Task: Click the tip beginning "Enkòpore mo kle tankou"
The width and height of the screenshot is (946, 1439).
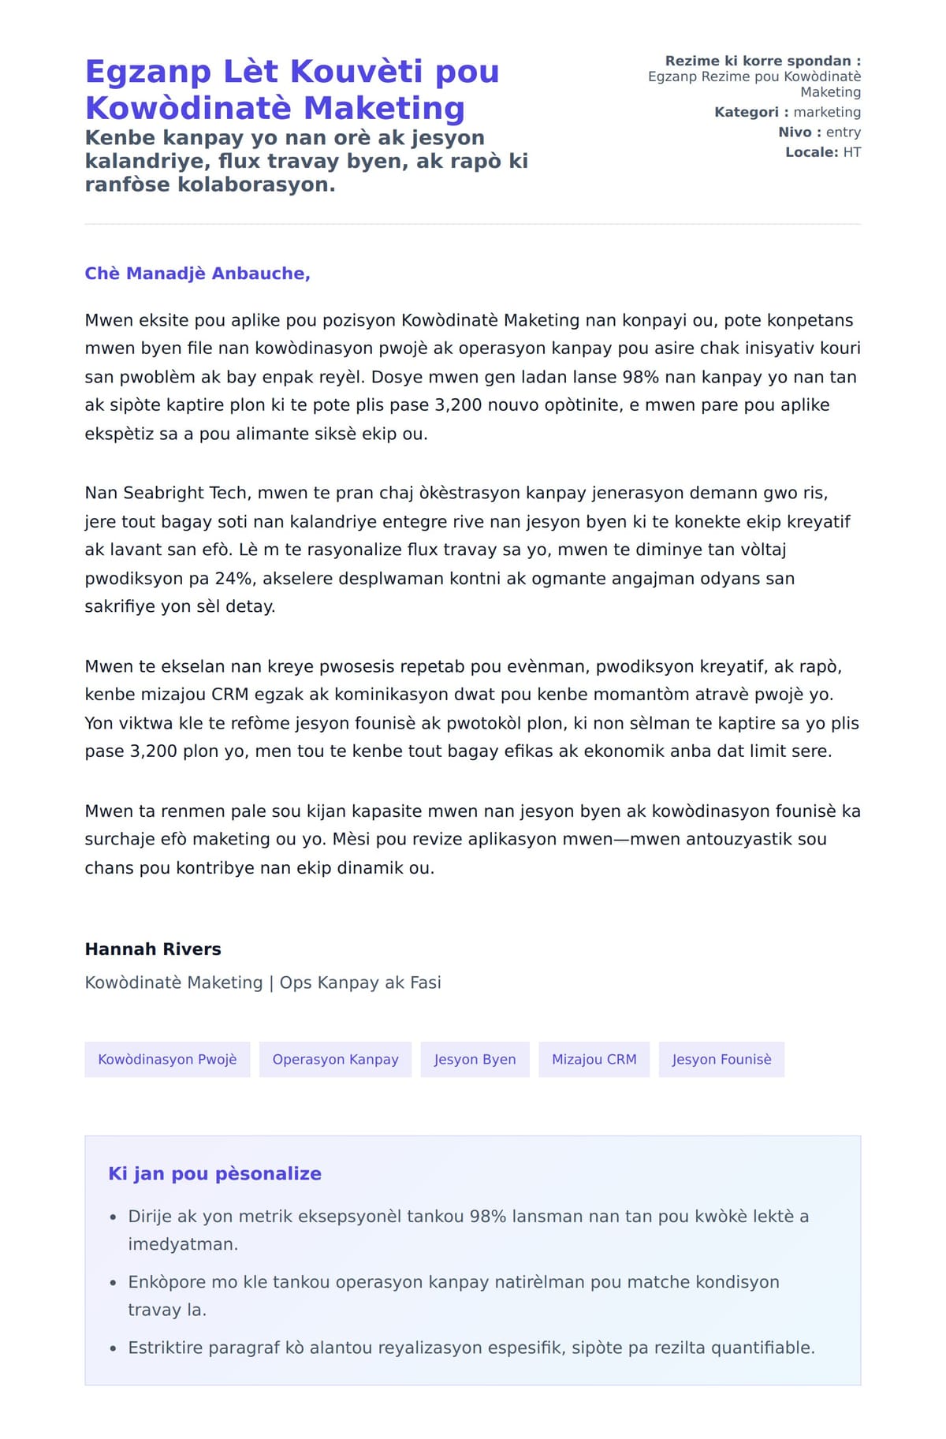Action: pyautogui.click(x=453, y=1295)
